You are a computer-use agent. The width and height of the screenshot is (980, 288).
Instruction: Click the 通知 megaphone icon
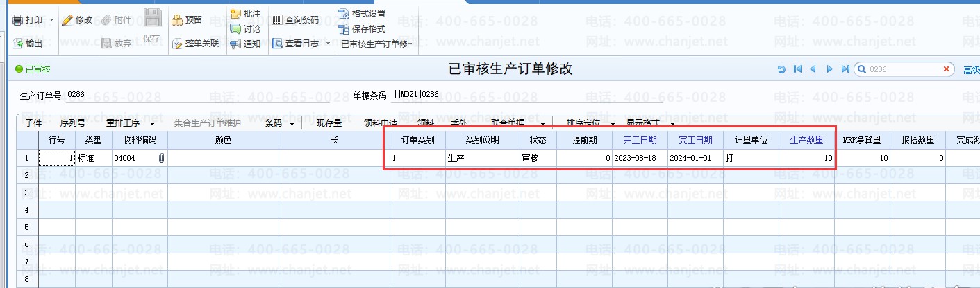(235, 44)
